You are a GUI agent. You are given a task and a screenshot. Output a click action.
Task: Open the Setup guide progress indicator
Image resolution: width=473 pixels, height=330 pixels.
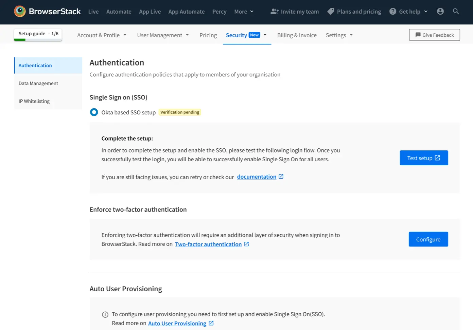click(x=38, y=34)
